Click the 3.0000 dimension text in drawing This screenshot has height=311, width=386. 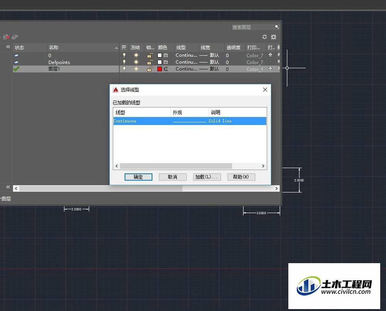[261, 213]
